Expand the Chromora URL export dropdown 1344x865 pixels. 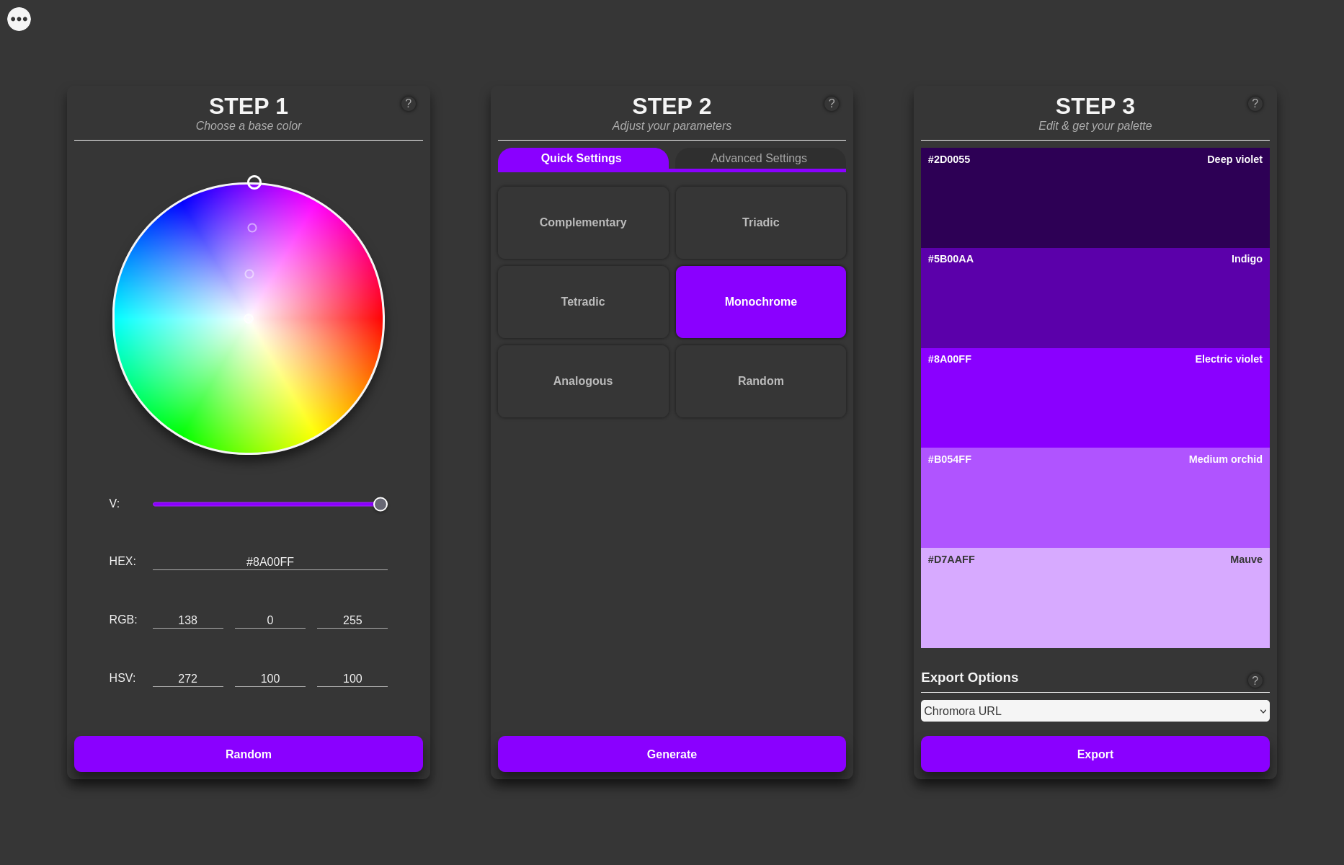coord(1095,711)
